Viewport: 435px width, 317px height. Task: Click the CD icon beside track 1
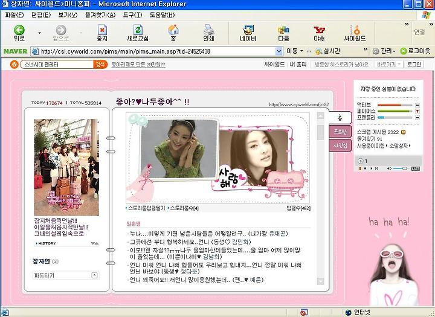coord(360,161)
